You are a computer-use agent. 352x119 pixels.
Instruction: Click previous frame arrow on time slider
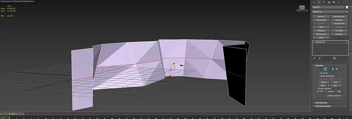point(1,114)
